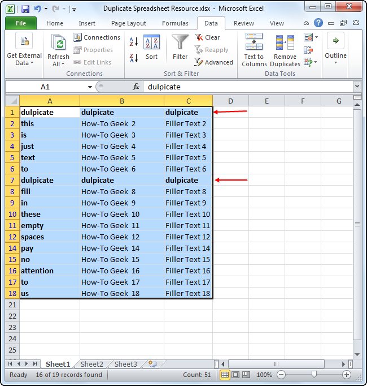
Task: Zoom out with the minus button
Action: [x=281, y=375]
